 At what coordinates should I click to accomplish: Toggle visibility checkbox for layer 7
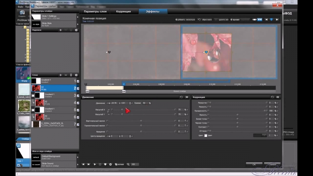coord(78,124)
